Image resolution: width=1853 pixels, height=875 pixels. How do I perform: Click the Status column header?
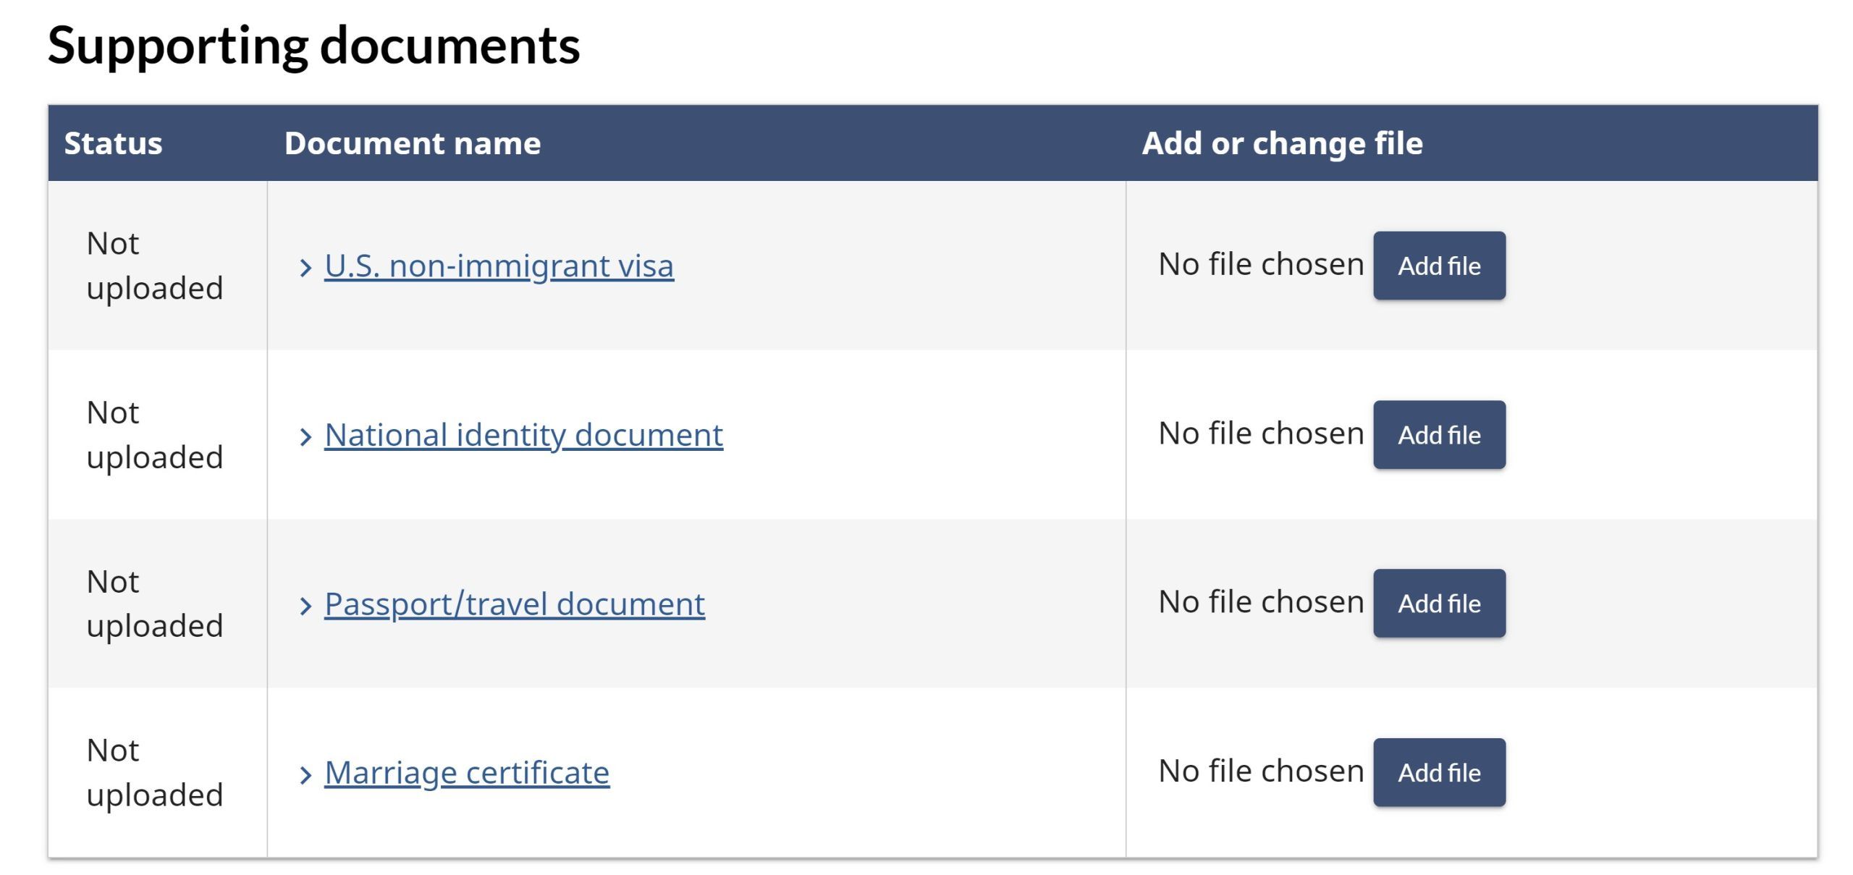pyautogui.click(x=113, y=143)
